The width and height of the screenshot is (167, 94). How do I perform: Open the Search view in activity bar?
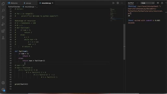tap(3, 10)
